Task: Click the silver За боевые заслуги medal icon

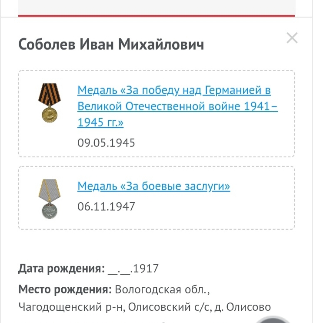Action: pos(50,199)
